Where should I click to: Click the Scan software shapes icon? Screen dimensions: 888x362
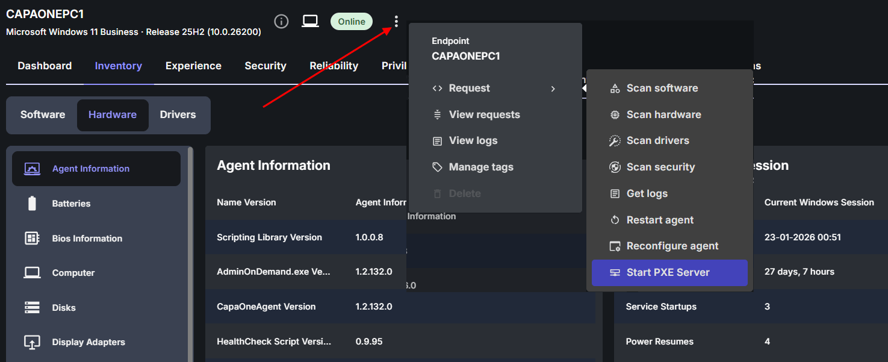pos(615,89)
